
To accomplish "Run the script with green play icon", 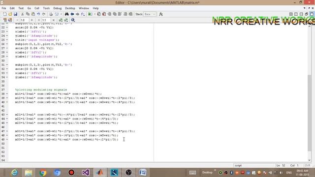I will (90, 14).
